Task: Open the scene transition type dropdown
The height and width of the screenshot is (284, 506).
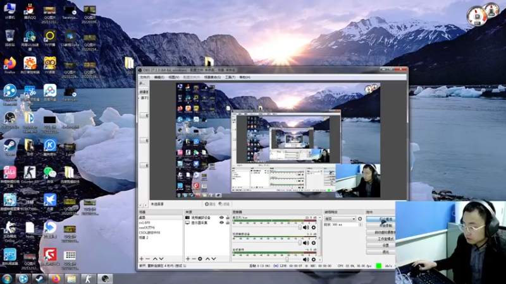Action: coord(340,218)
